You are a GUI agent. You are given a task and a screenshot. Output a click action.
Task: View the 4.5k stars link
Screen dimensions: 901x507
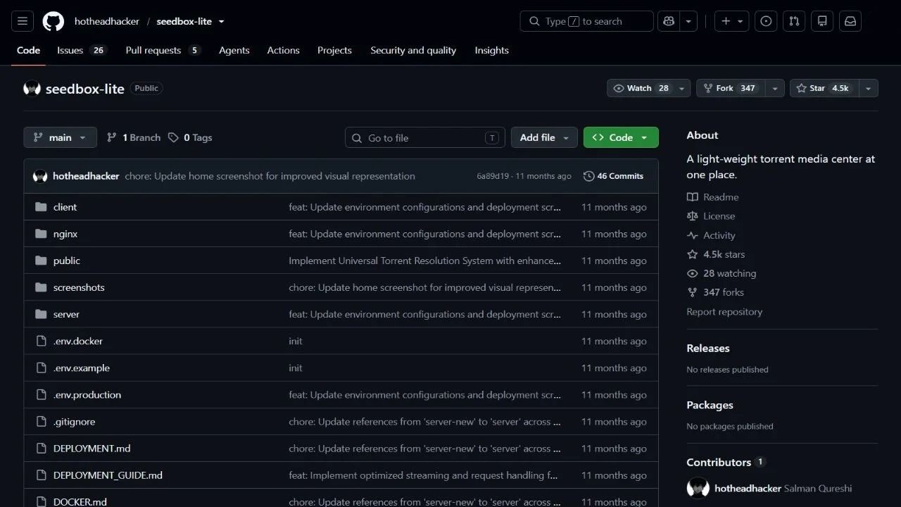pyautogui.click(x=716, y=254)
